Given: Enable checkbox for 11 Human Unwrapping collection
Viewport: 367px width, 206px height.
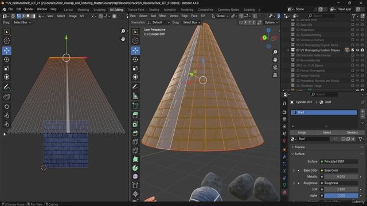Looking at the screenshot, I should click(353, 70).
